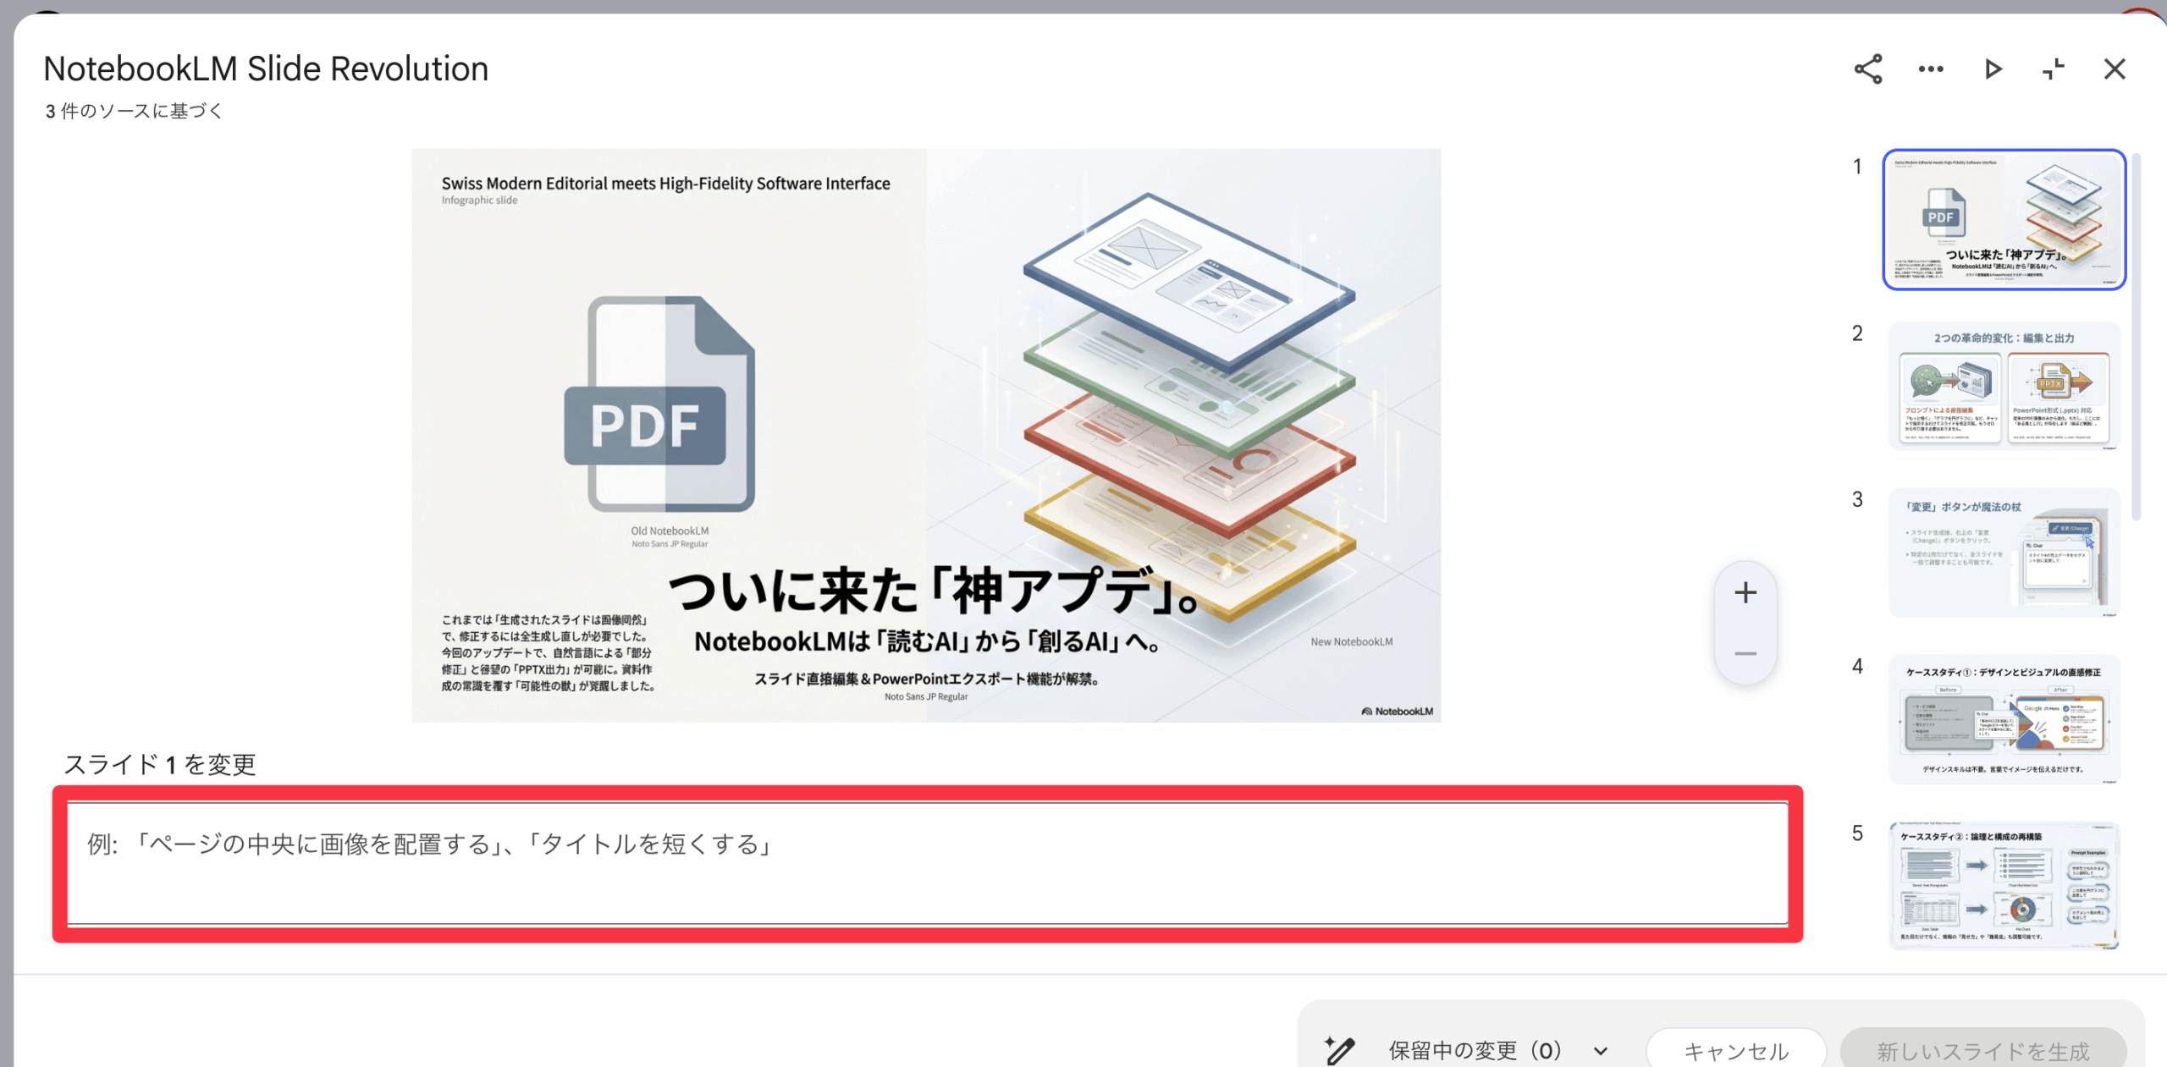Open slide 4 thumbnail ケーススタディ①

click(2004, 719)
